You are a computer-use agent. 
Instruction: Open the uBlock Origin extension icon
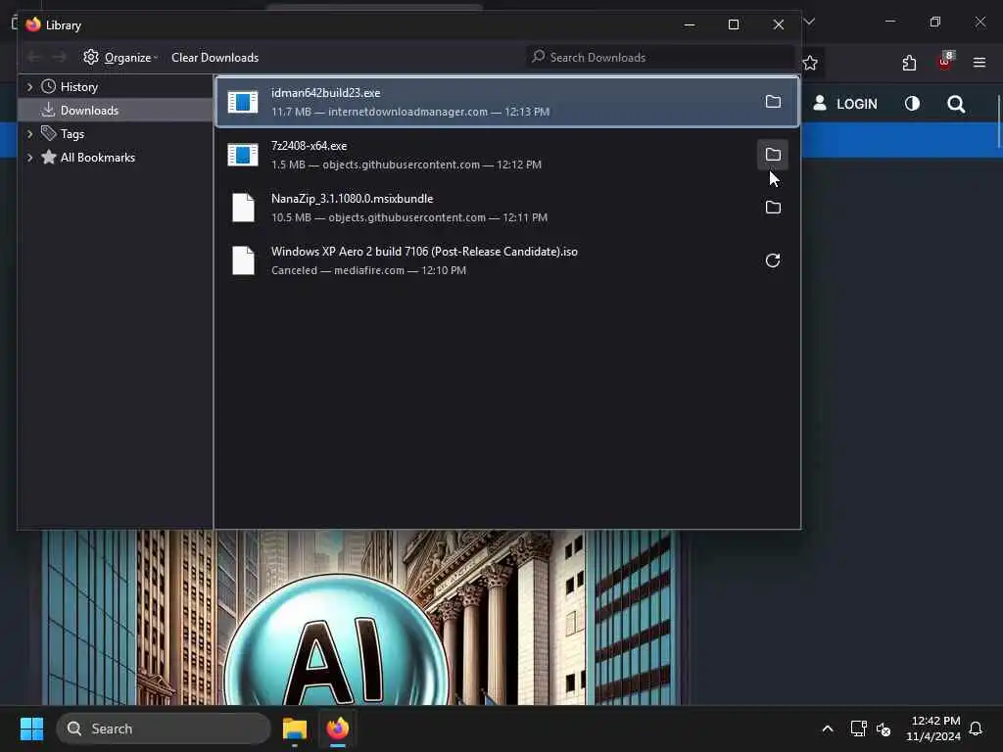(945, 62)
